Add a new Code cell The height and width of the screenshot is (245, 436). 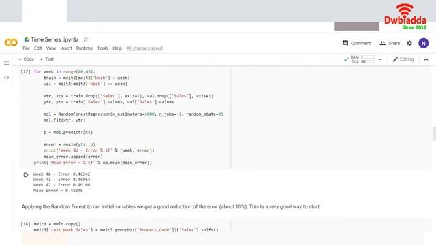(26, 59)
